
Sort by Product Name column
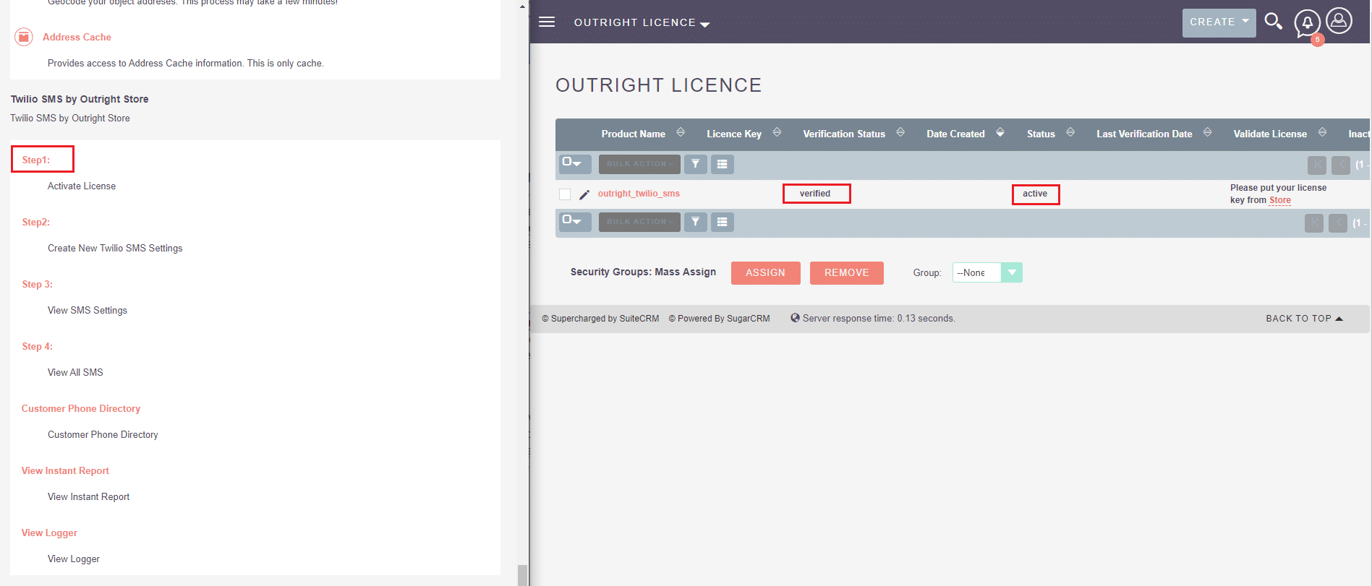pos(681,132)
